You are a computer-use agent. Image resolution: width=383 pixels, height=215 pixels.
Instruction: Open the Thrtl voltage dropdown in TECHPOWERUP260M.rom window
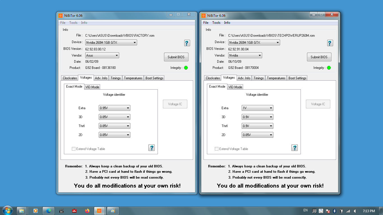pyautogui.click(x=257, y=126)
